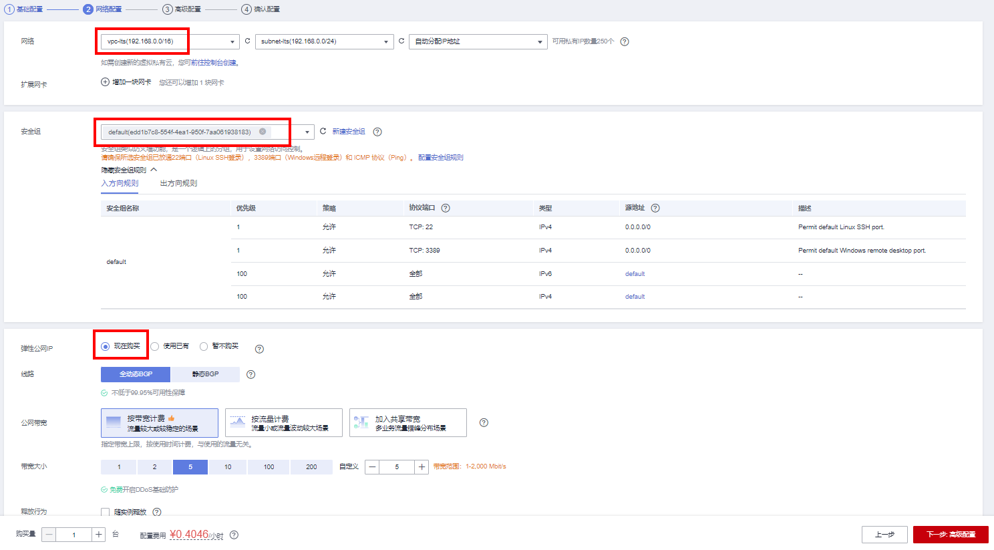Remove the default security group tag
The width and height of the screenshot is (994, 550).
tap(263, 132)
